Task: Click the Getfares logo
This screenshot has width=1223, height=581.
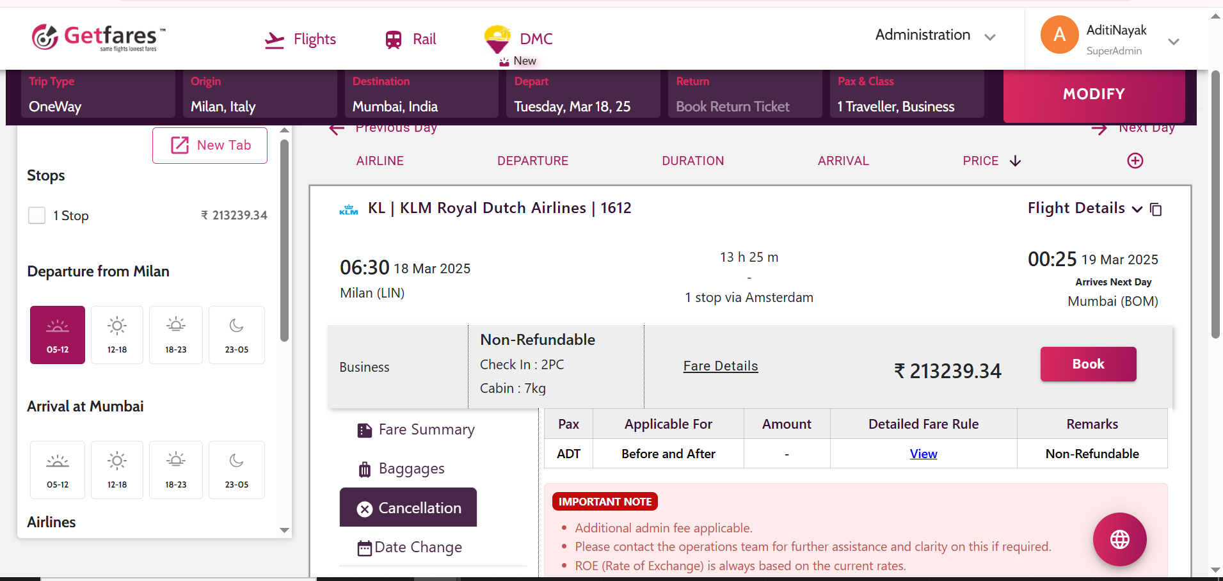Action: point(99,37)
